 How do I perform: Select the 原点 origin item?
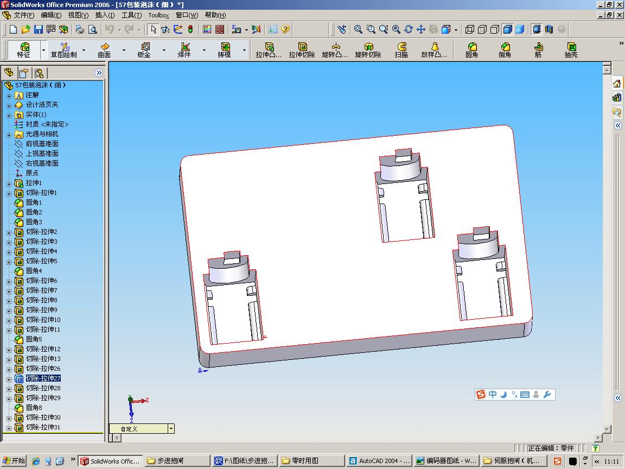click(x=33, y=173)
